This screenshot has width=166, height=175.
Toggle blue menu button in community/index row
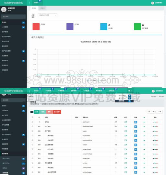(x=136, y=127)
